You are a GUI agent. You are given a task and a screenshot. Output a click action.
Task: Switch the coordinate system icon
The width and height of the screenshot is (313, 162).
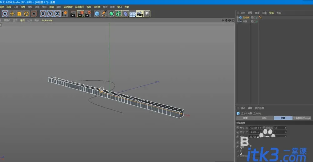click(x=65, y=14)
